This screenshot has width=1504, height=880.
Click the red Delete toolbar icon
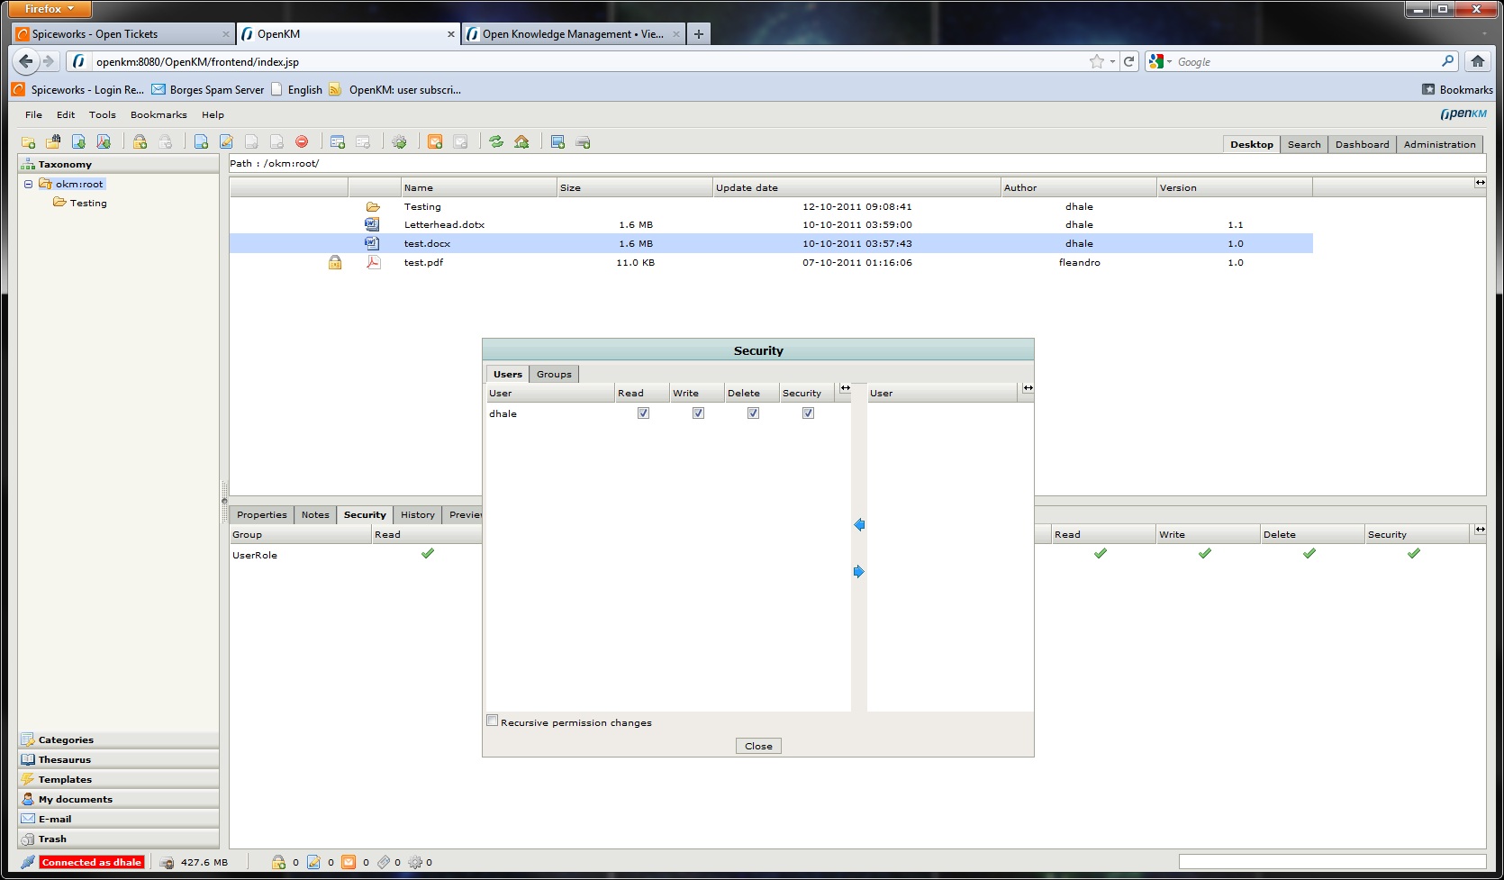click(x=302, y=142)
